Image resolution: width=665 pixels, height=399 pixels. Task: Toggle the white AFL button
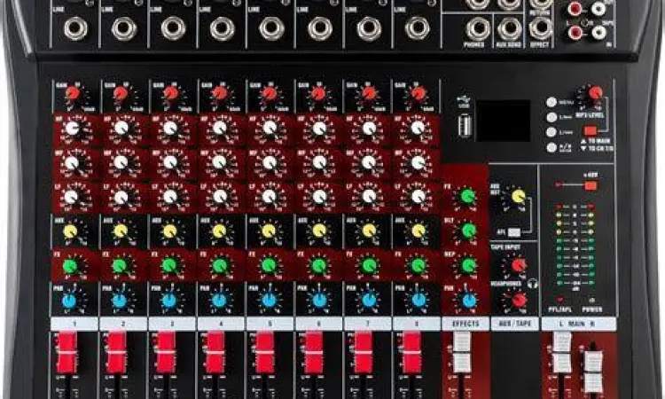click(514, 232)
